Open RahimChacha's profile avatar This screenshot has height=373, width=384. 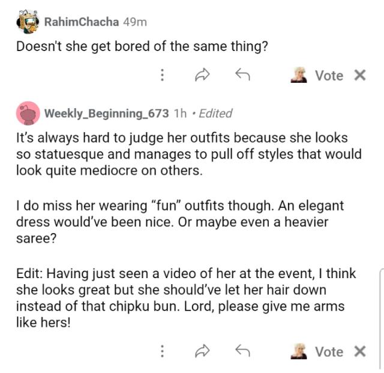28,22
